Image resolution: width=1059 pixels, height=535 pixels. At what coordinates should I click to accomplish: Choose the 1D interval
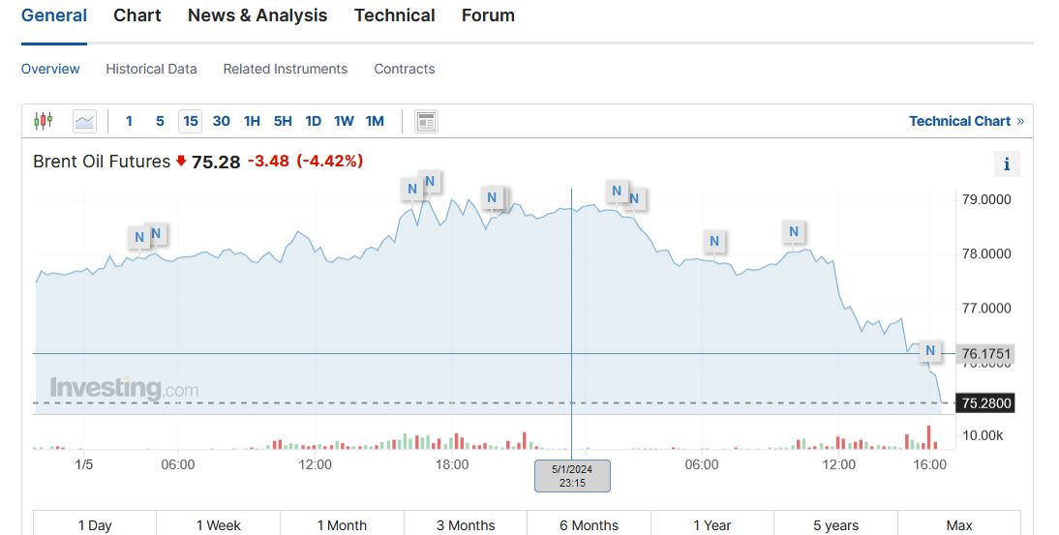pyautogui.click(x=313, y=121)
